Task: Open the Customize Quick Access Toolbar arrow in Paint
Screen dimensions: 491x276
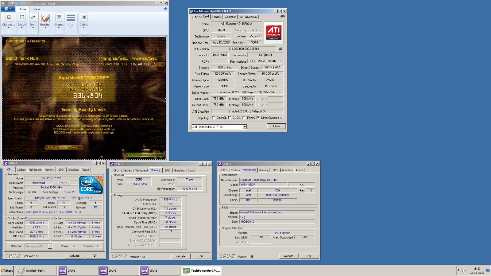Action: point(29,4)
